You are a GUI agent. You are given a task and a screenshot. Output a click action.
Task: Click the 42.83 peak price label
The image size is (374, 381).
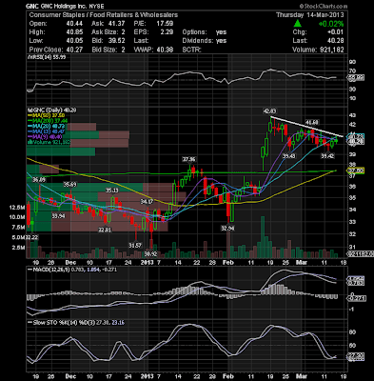click(x=269, y=111)
